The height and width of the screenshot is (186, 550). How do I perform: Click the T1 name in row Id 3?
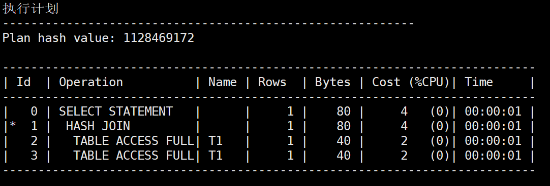(x=216, y=156)
